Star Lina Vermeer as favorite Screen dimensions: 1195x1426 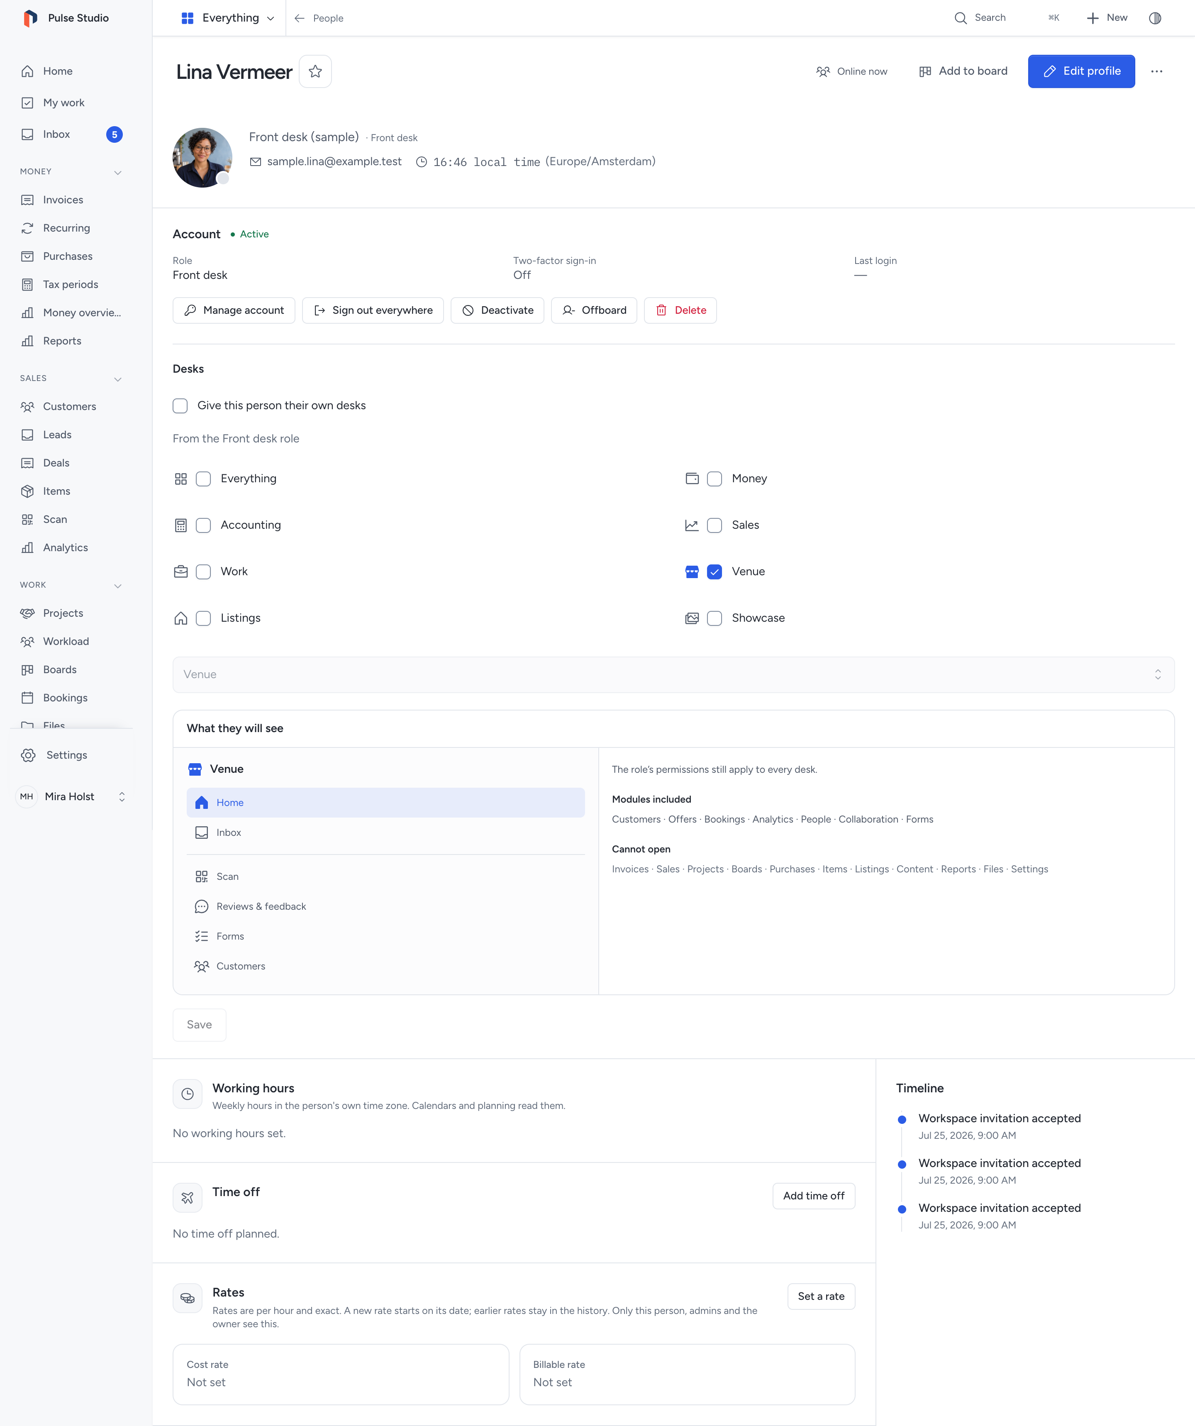pos(315,71)
